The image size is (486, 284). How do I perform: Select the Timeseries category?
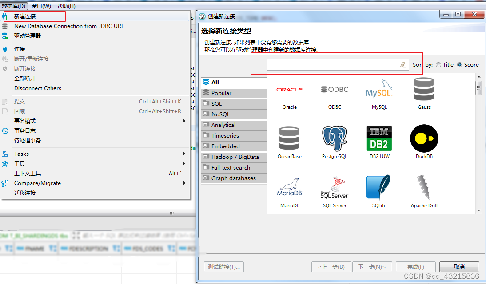[234, 135]
